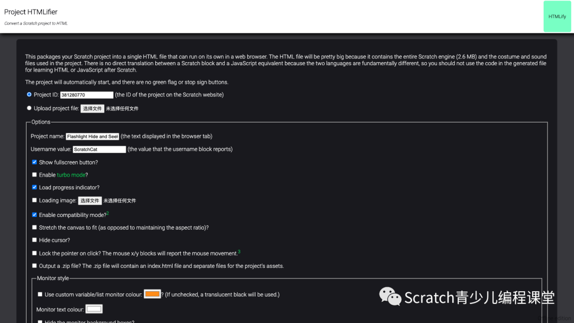Select the "Upload project file" radio button
574x323 pixels.
(x=29, y=108)
